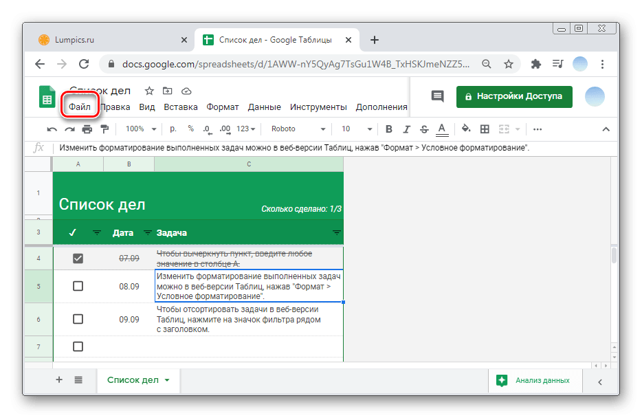642x418 pixels.
Task: Select the Paint format tool
Action: pos(104,129)
